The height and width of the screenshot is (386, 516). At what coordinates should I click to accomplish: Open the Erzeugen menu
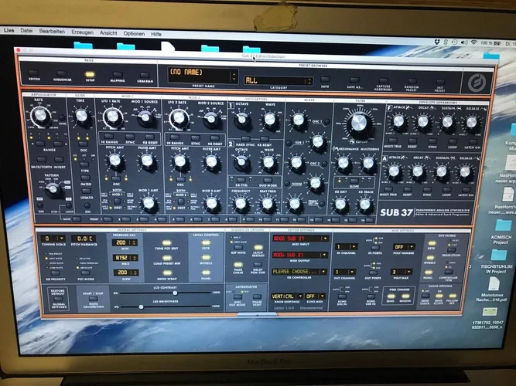pyautogui.click(x=82, y=32)
